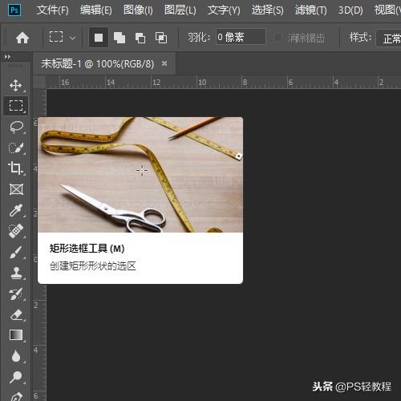Click the Photoshop Ps logo
The image size is (401, 401).
[x=14, y=10]
